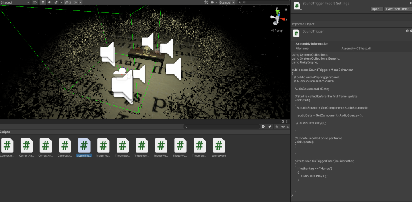Toggle scene lighting with the lightbulb icon
Screen dimensions: 412x202
[x=43, y=2]
